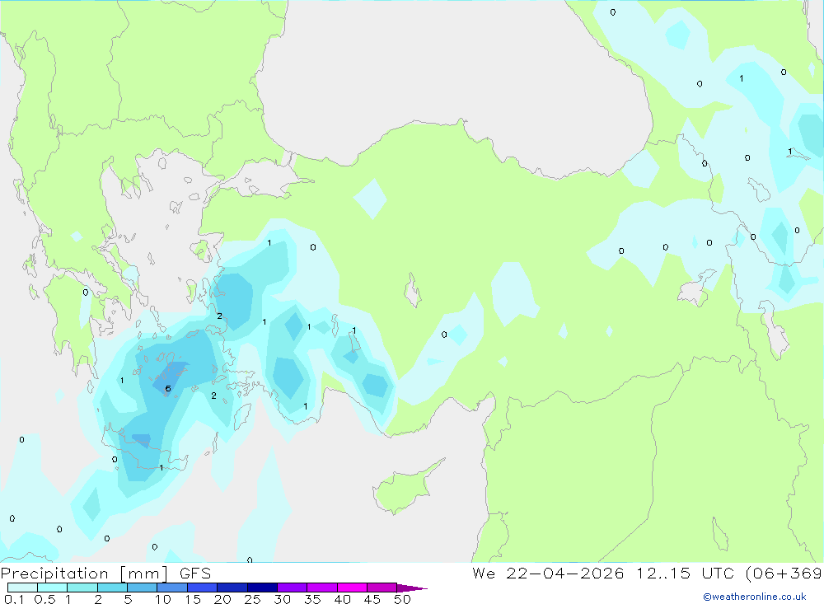This screenshot has height=604, width=824.
Task: Click the arrow tip above 50 mm
Action: (411, 588)
